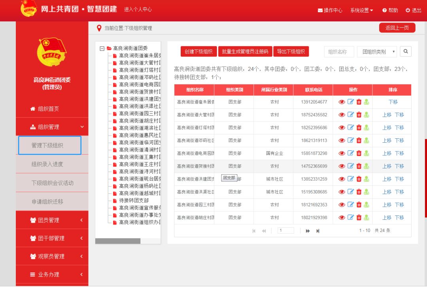Viewport: 427px width, 287px height.
Task: Focus the 组织名称 search field
Action: click(x=339, y=52)
